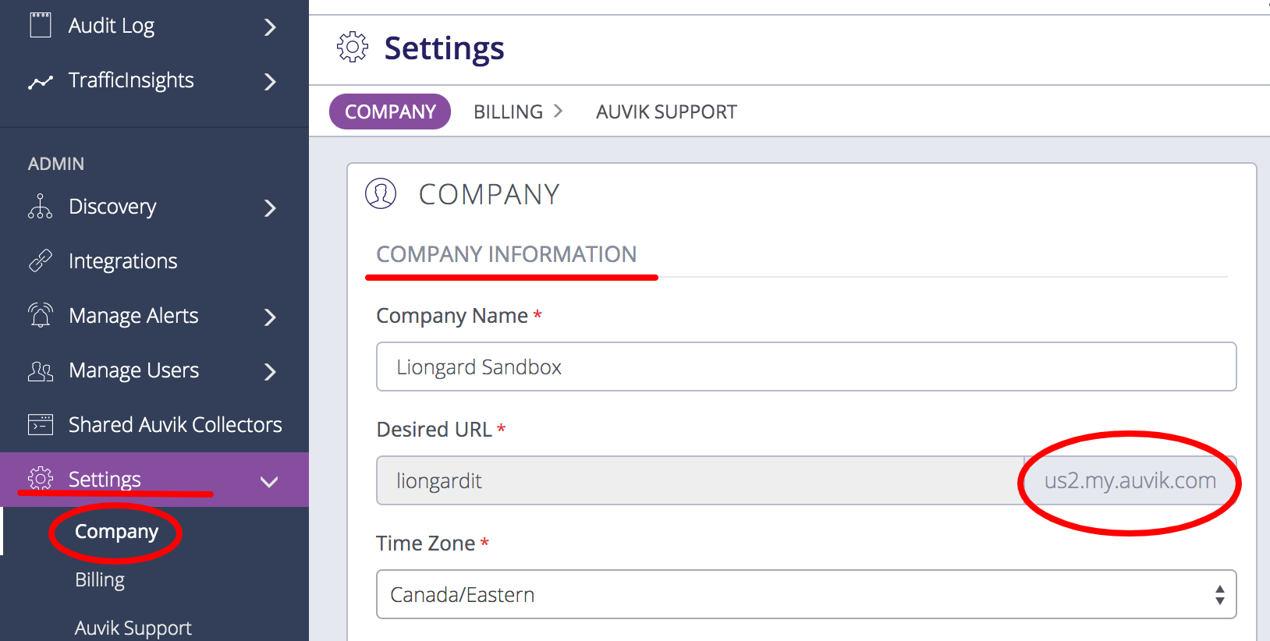Click the Company Name input field
The height and width of the screenshot is (641, 1270).
(806, 367)
